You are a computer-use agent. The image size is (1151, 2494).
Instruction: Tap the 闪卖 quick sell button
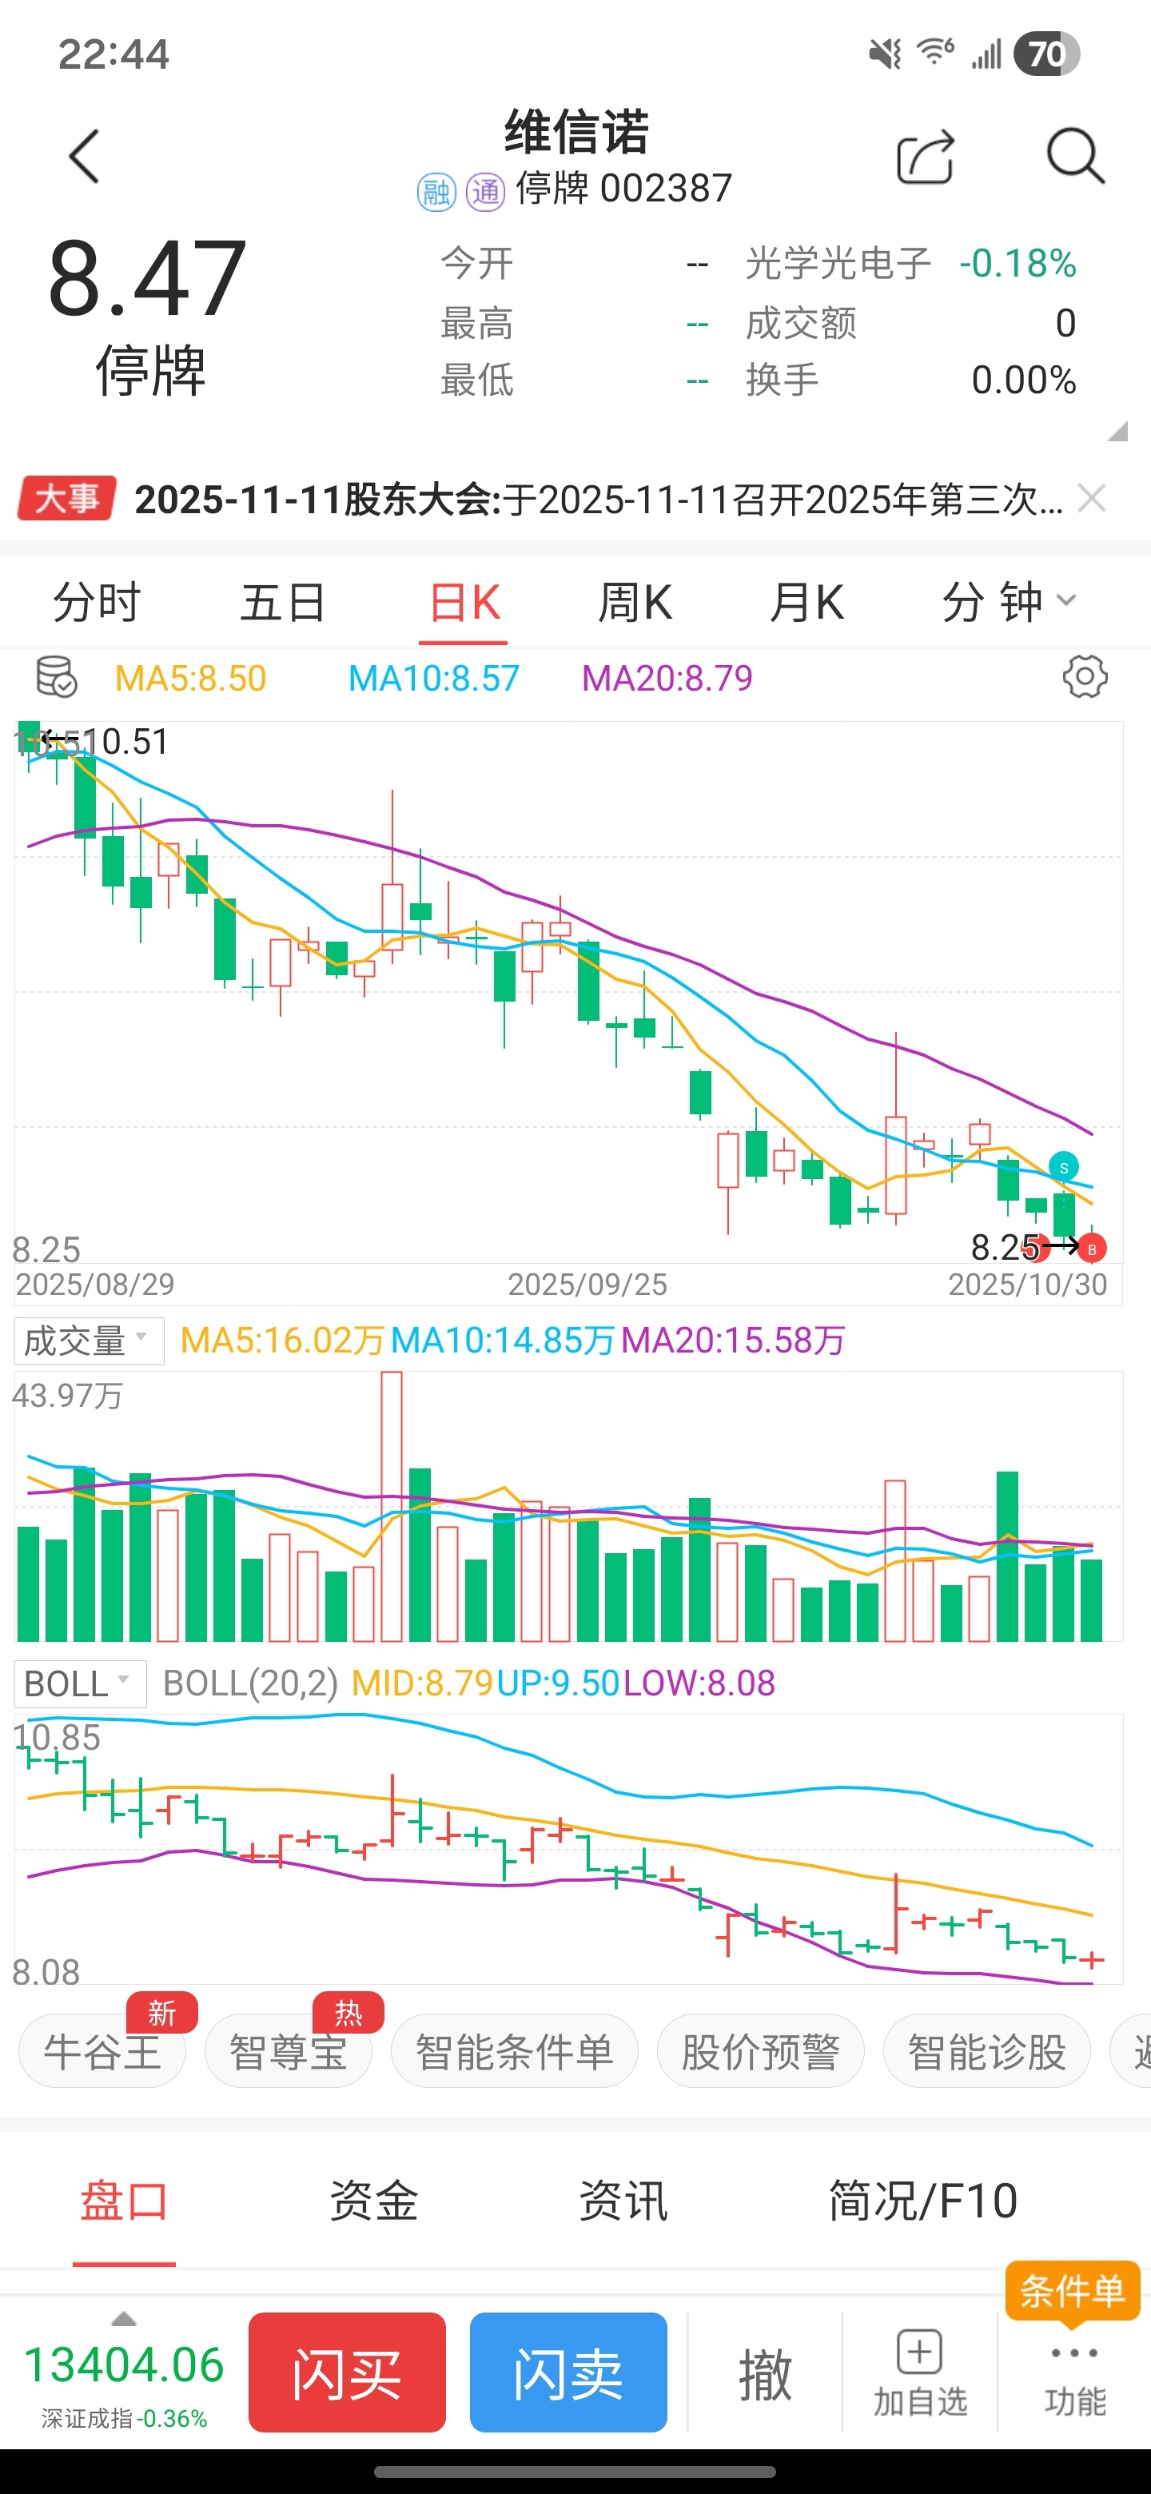click(x=568, y=2372)
